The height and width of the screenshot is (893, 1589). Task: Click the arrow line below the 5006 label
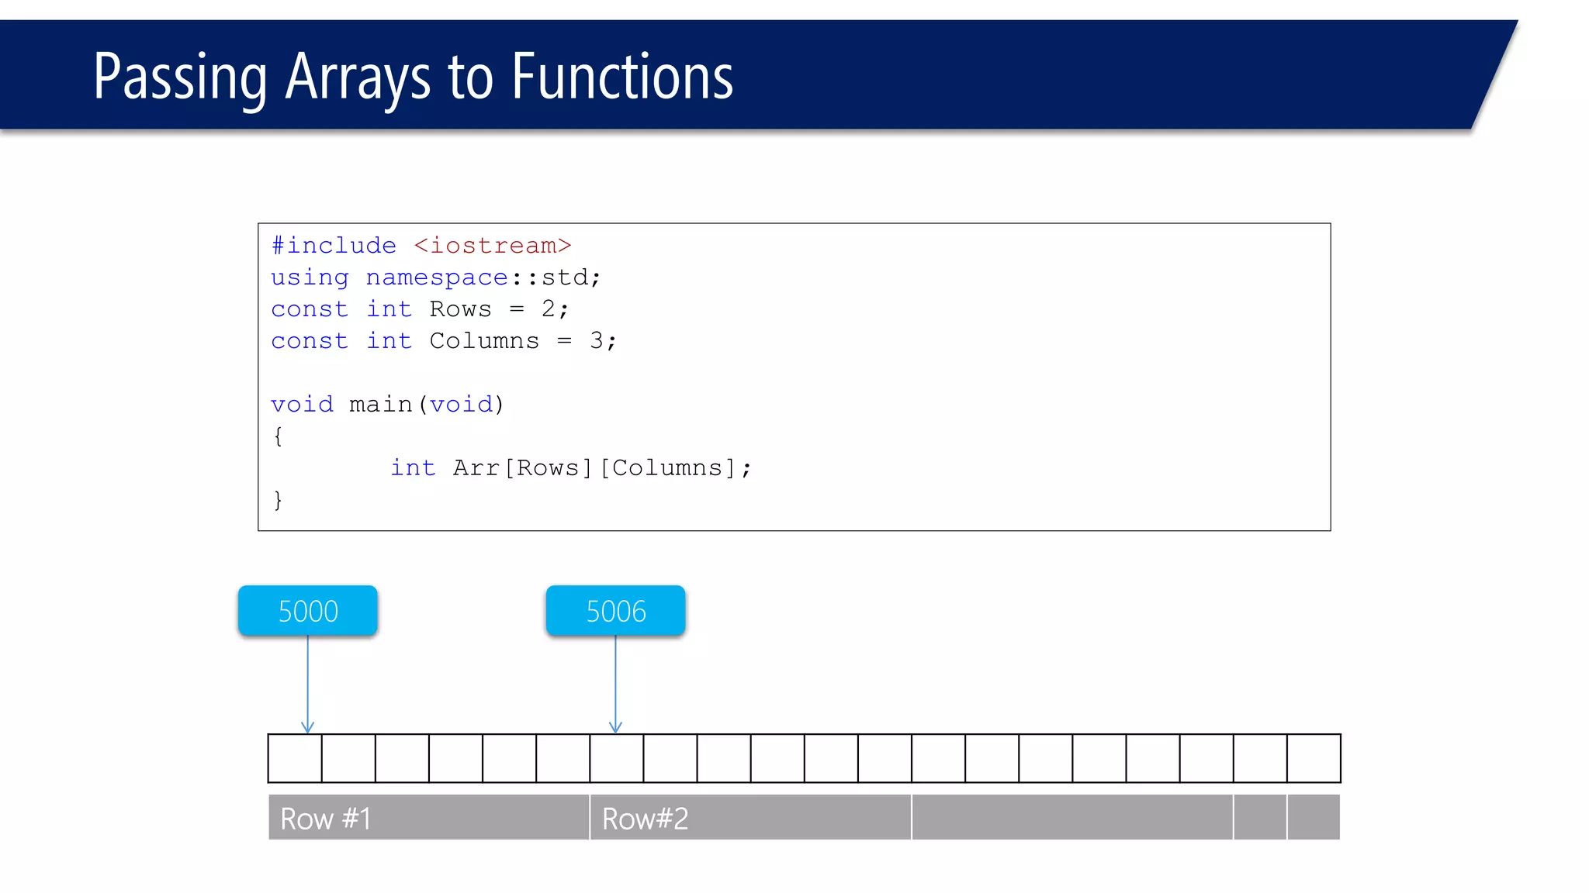coord(615,682)
